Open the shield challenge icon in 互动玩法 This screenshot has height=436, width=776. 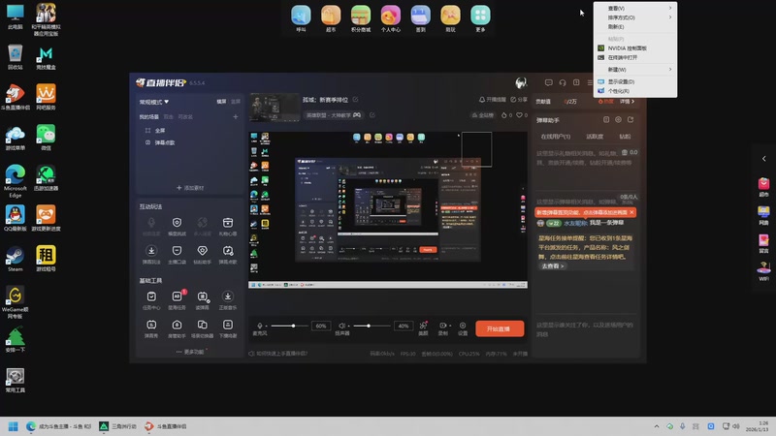[x=178, y=223]
